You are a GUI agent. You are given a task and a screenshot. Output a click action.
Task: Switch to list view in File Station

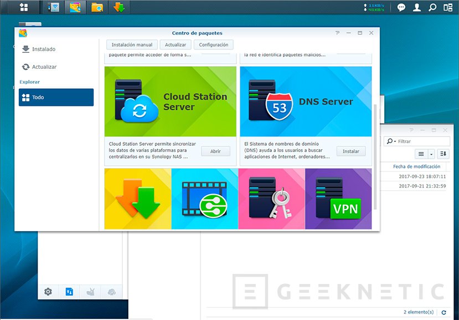tap(421, 154)
